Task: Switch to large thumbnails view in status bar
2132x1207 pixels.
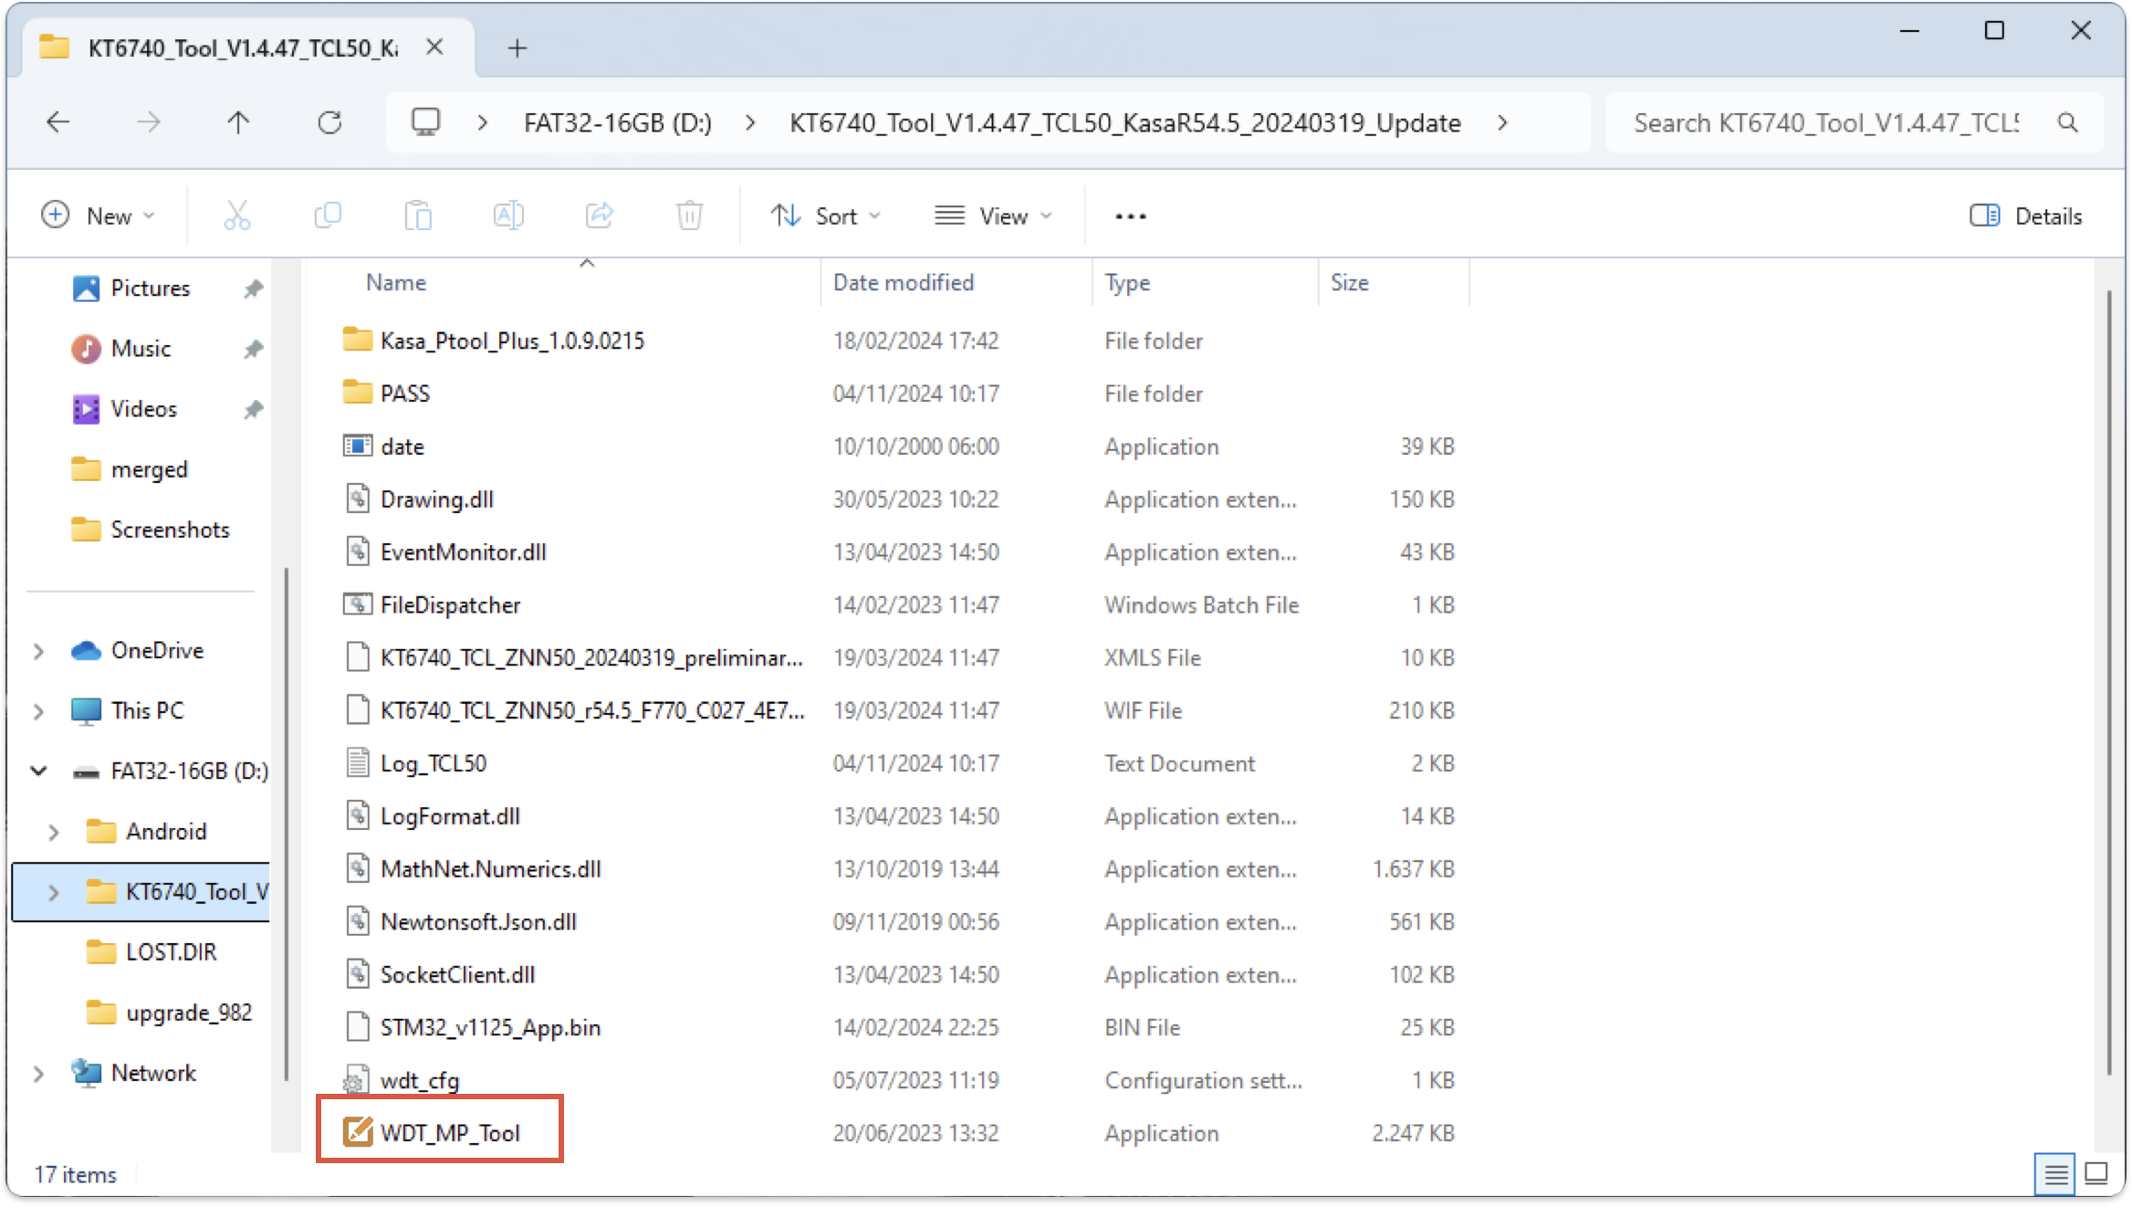Action: (x=2096, y=1173)
